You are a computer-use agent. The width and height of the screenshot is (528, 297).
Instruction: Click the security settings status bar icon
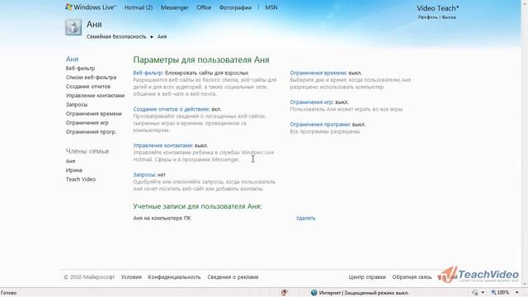[475, 293]
